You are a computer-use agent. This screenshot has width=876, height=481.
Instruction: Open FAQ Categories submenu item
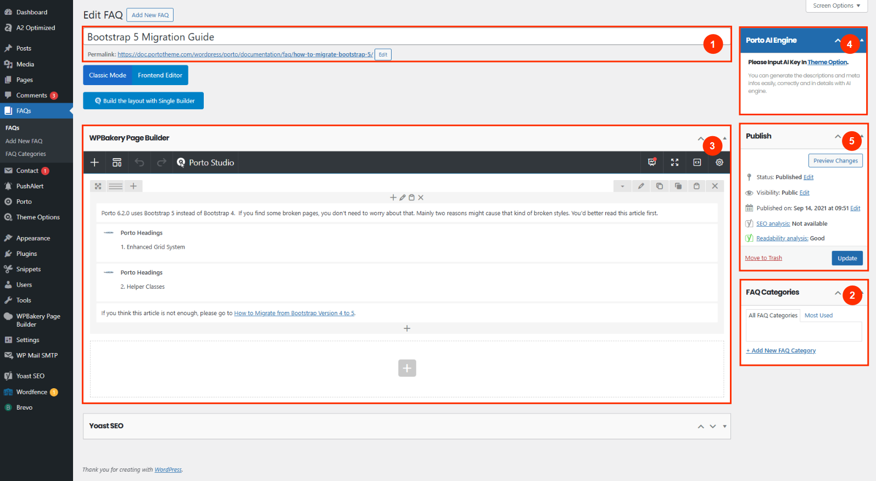point(26,154)
